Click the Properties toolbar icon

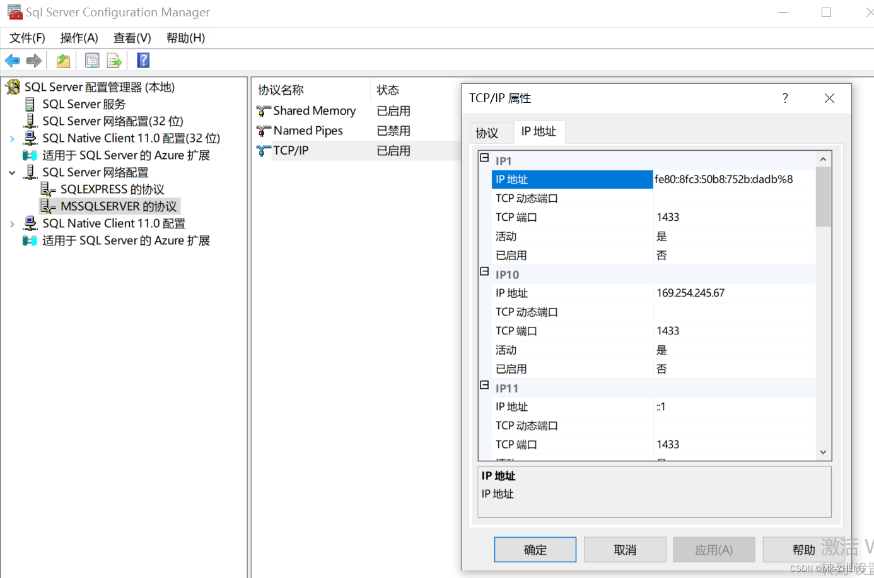click(92, 61)
